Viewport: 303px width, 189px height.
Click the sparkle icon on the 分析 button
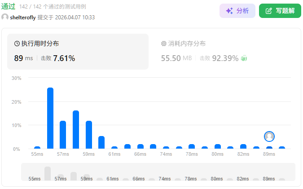229,11
